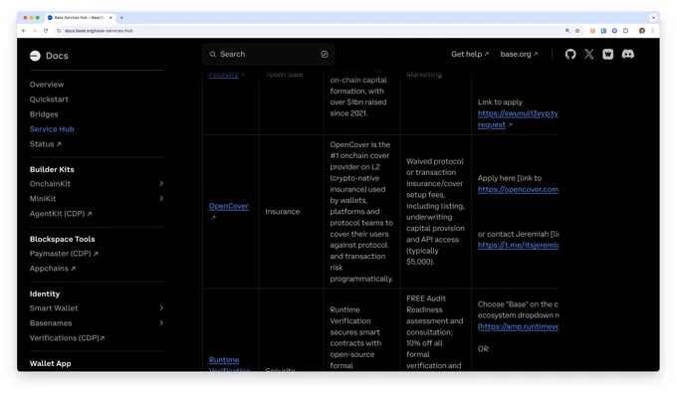Click the OnchainKit sidebar label
The height and width of the screenshot is (394, 677).
pos(50,184)
